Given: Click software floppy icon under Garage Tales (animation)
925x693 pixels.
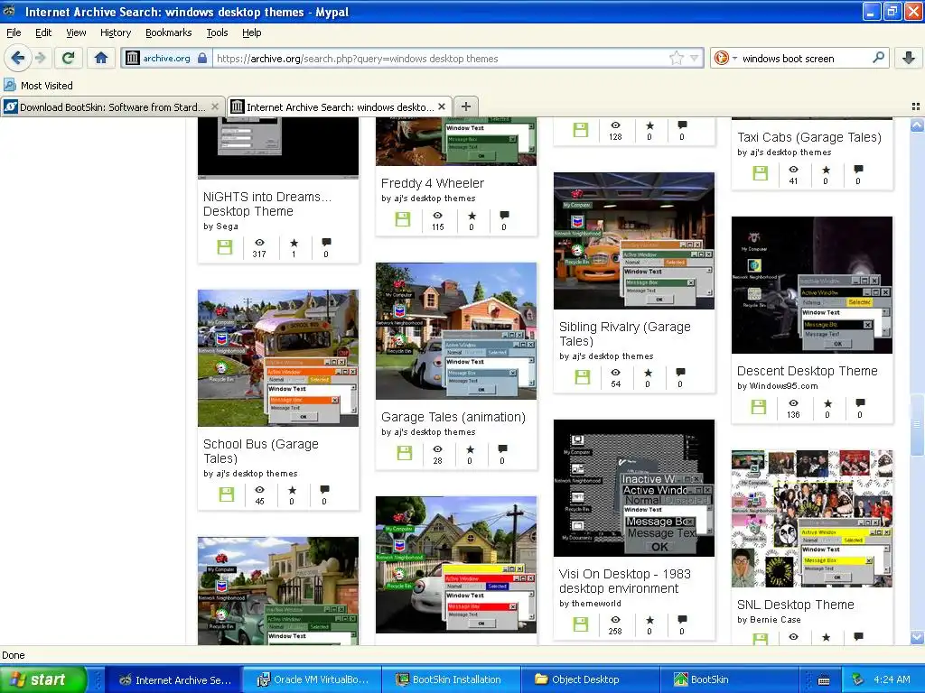Looking at the screenshot, I should [x=405, y=453].
